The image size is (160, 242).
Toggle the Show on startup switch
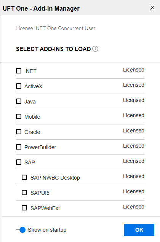point(21,230)
